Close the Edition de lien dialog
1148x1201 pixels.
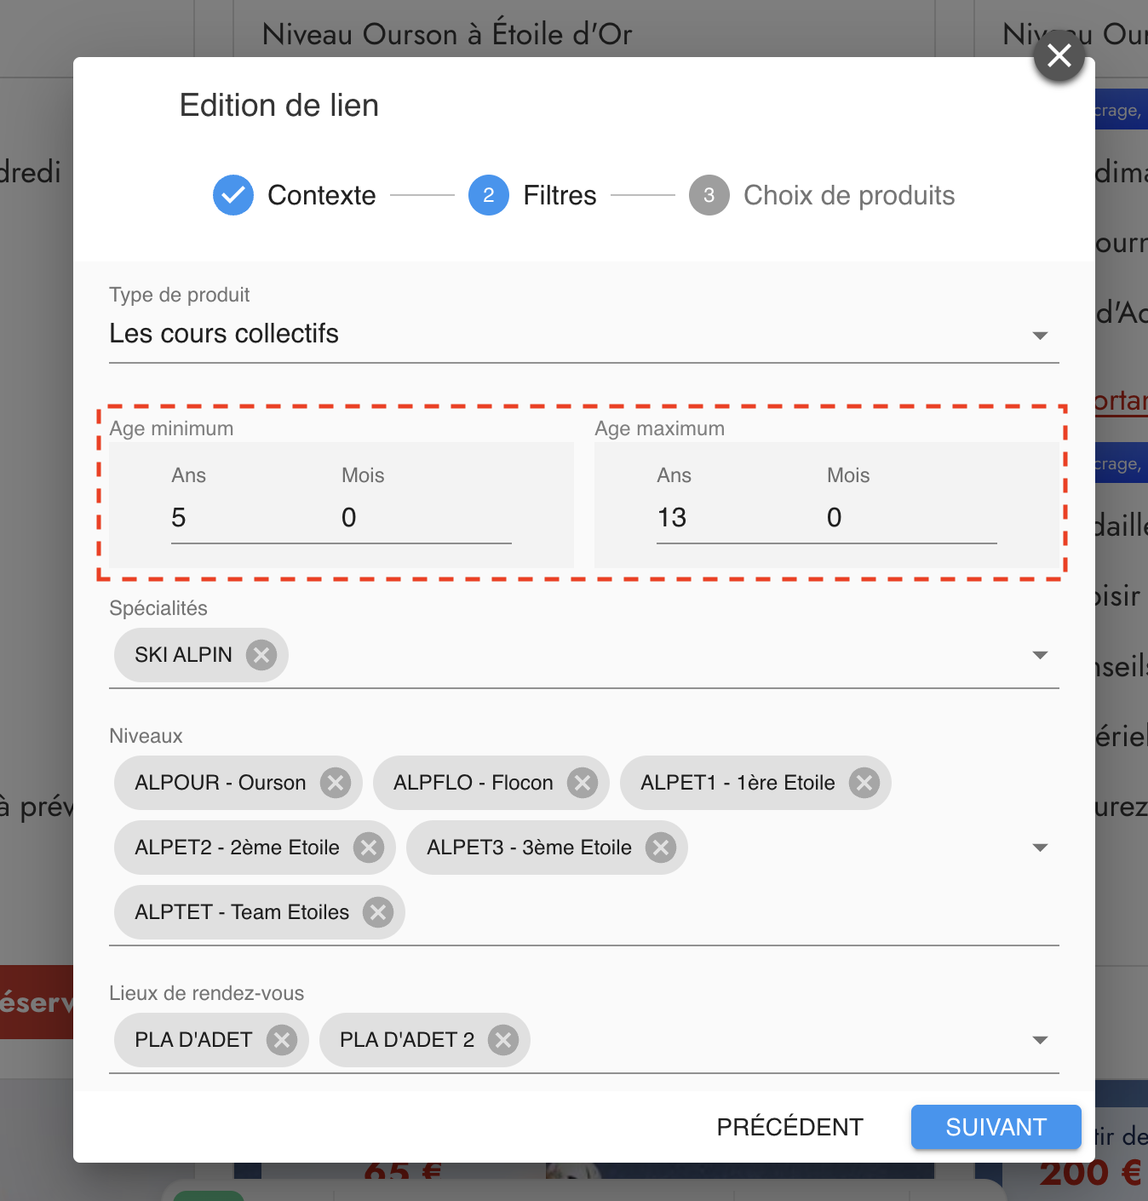click(1059, 56)
